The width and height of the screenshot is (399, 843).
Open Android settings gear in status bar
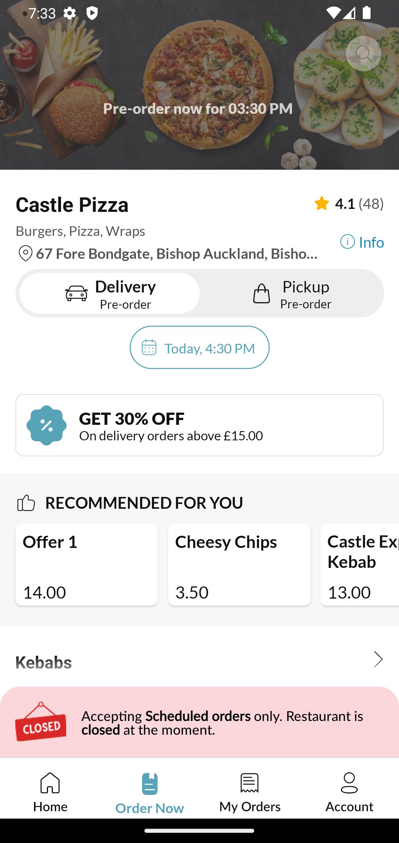coord(69,13)
